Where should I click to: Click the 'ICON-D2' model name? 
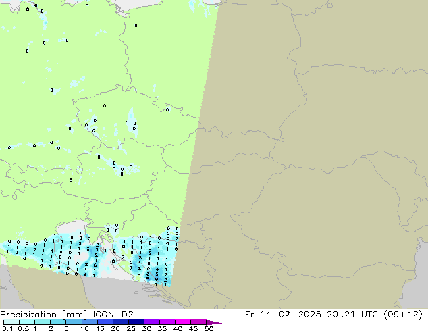(113, 315)
